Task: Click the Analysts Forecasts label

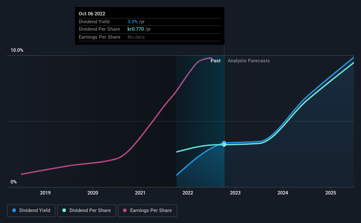Action: pyautogui.click(x=248, y=61)
